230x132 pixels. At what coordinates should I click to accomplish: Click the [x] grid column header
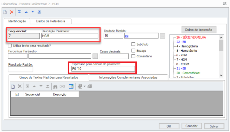point(17,94)
